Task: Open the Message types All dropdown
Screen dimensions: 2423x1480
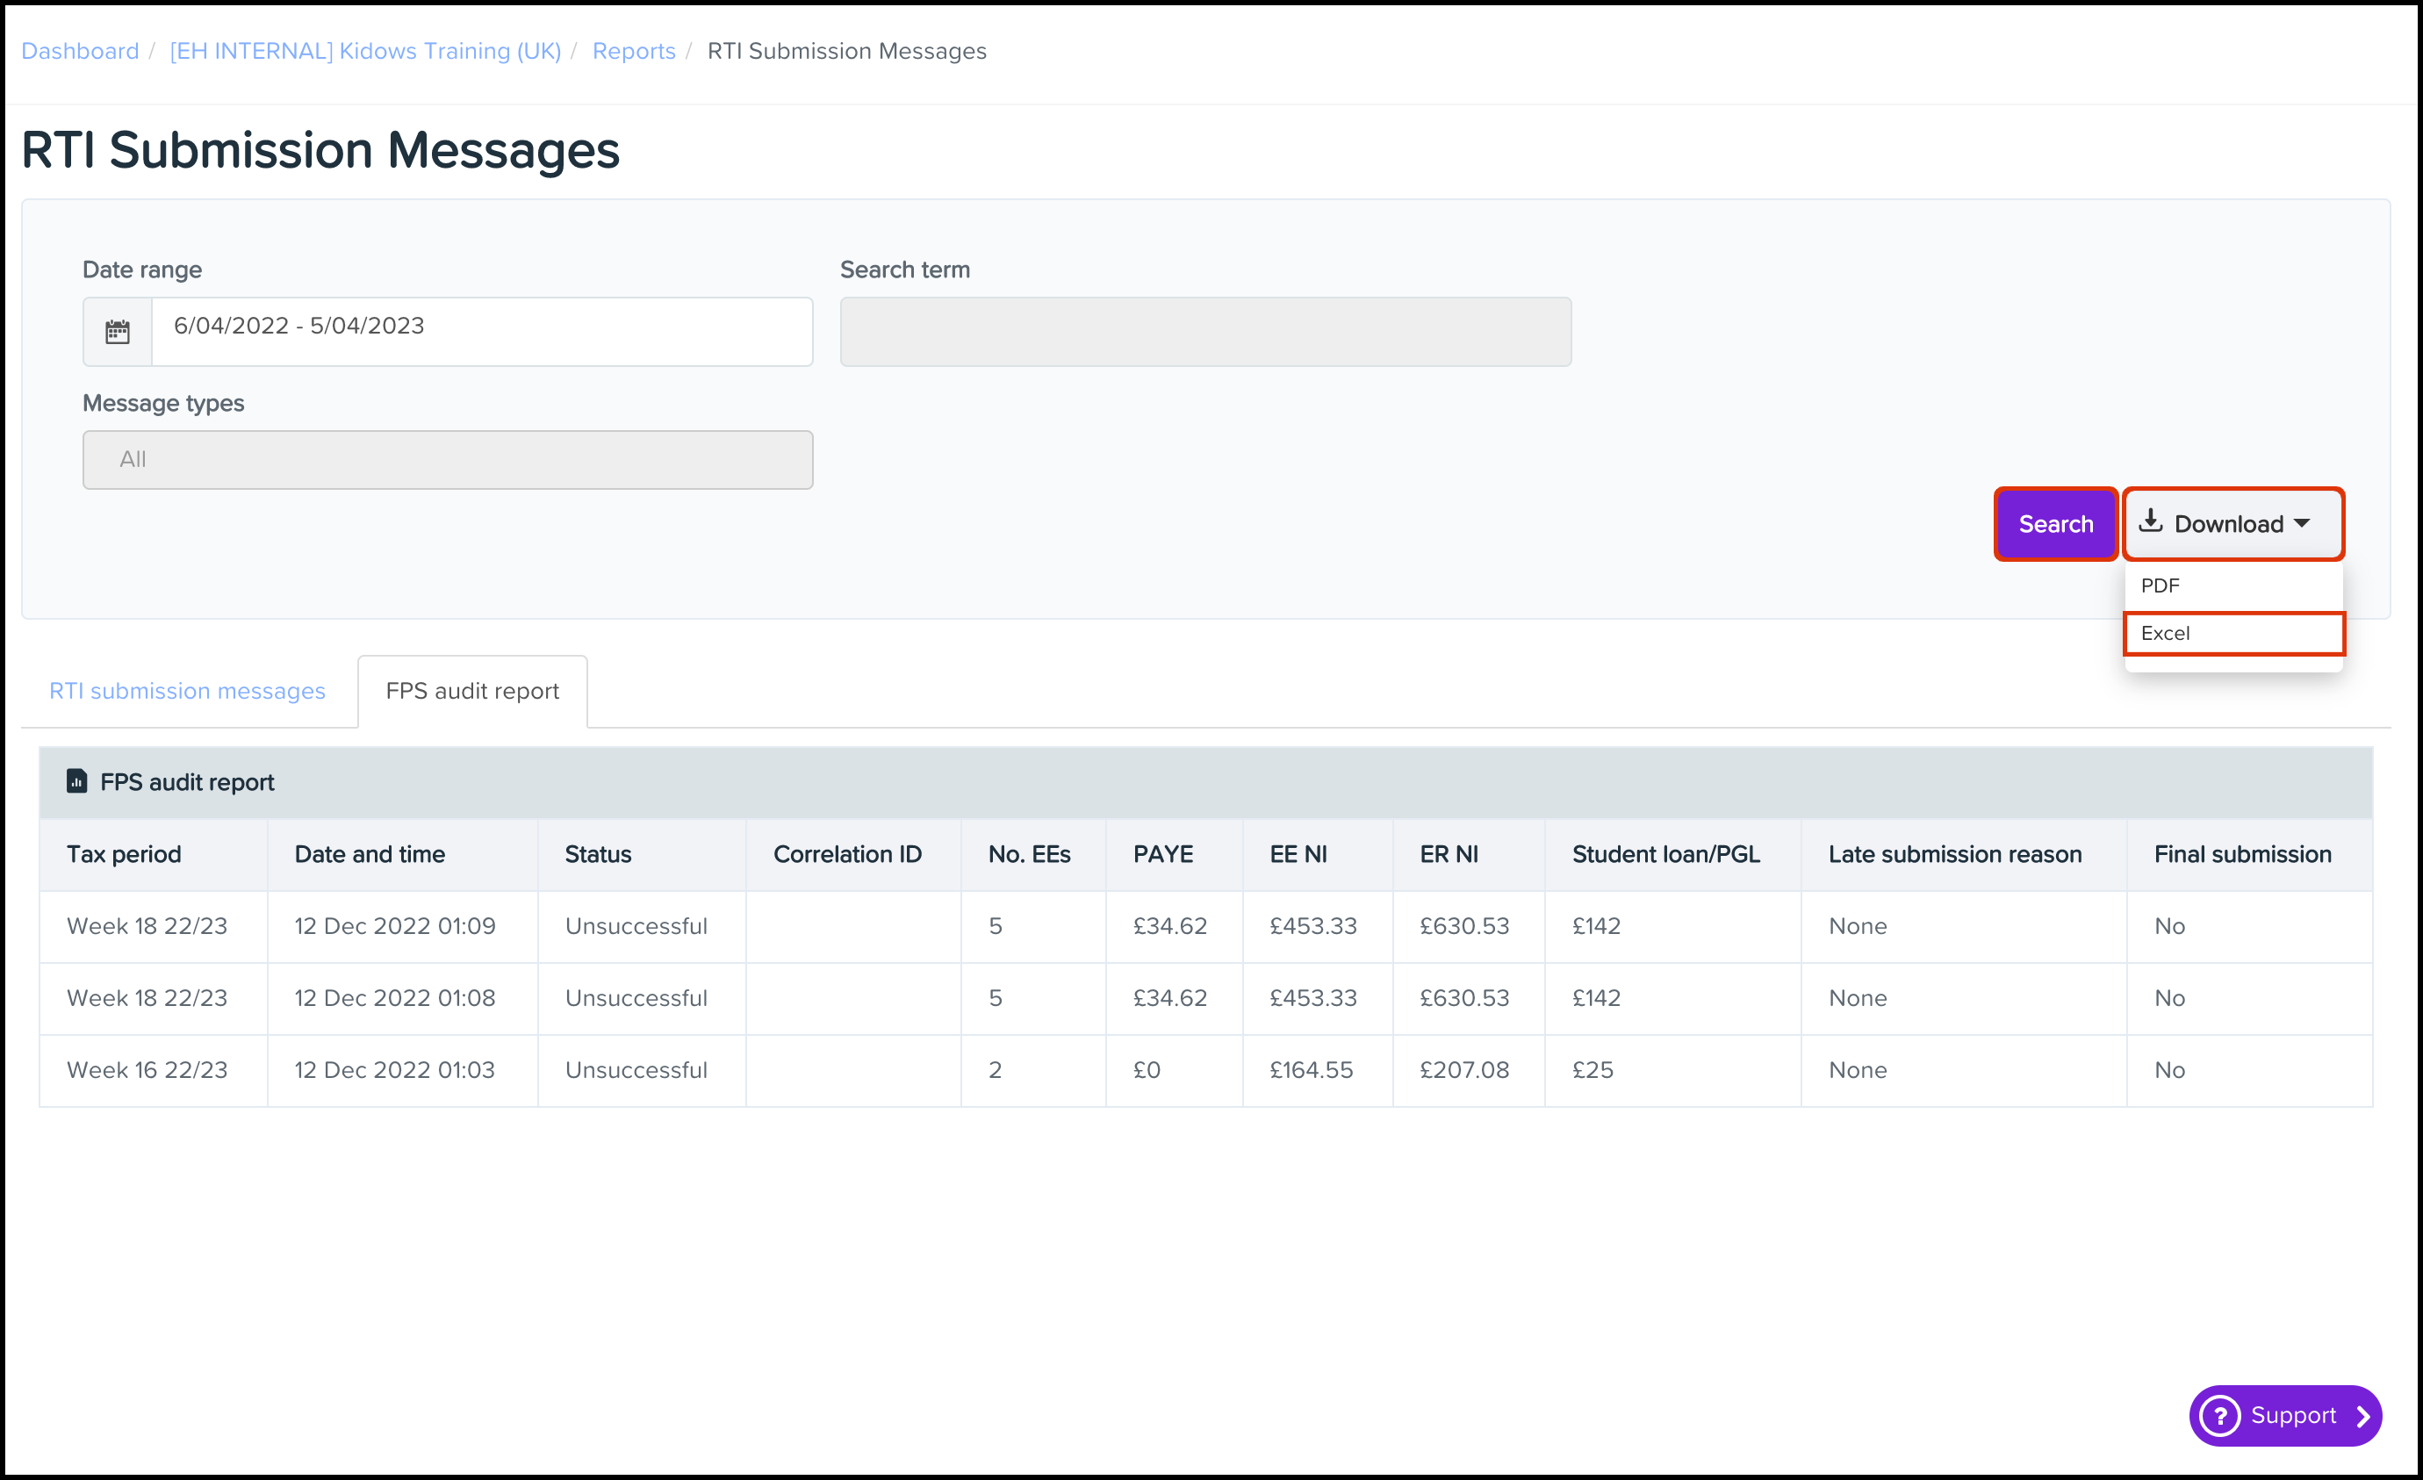Action: click(448, 459)
